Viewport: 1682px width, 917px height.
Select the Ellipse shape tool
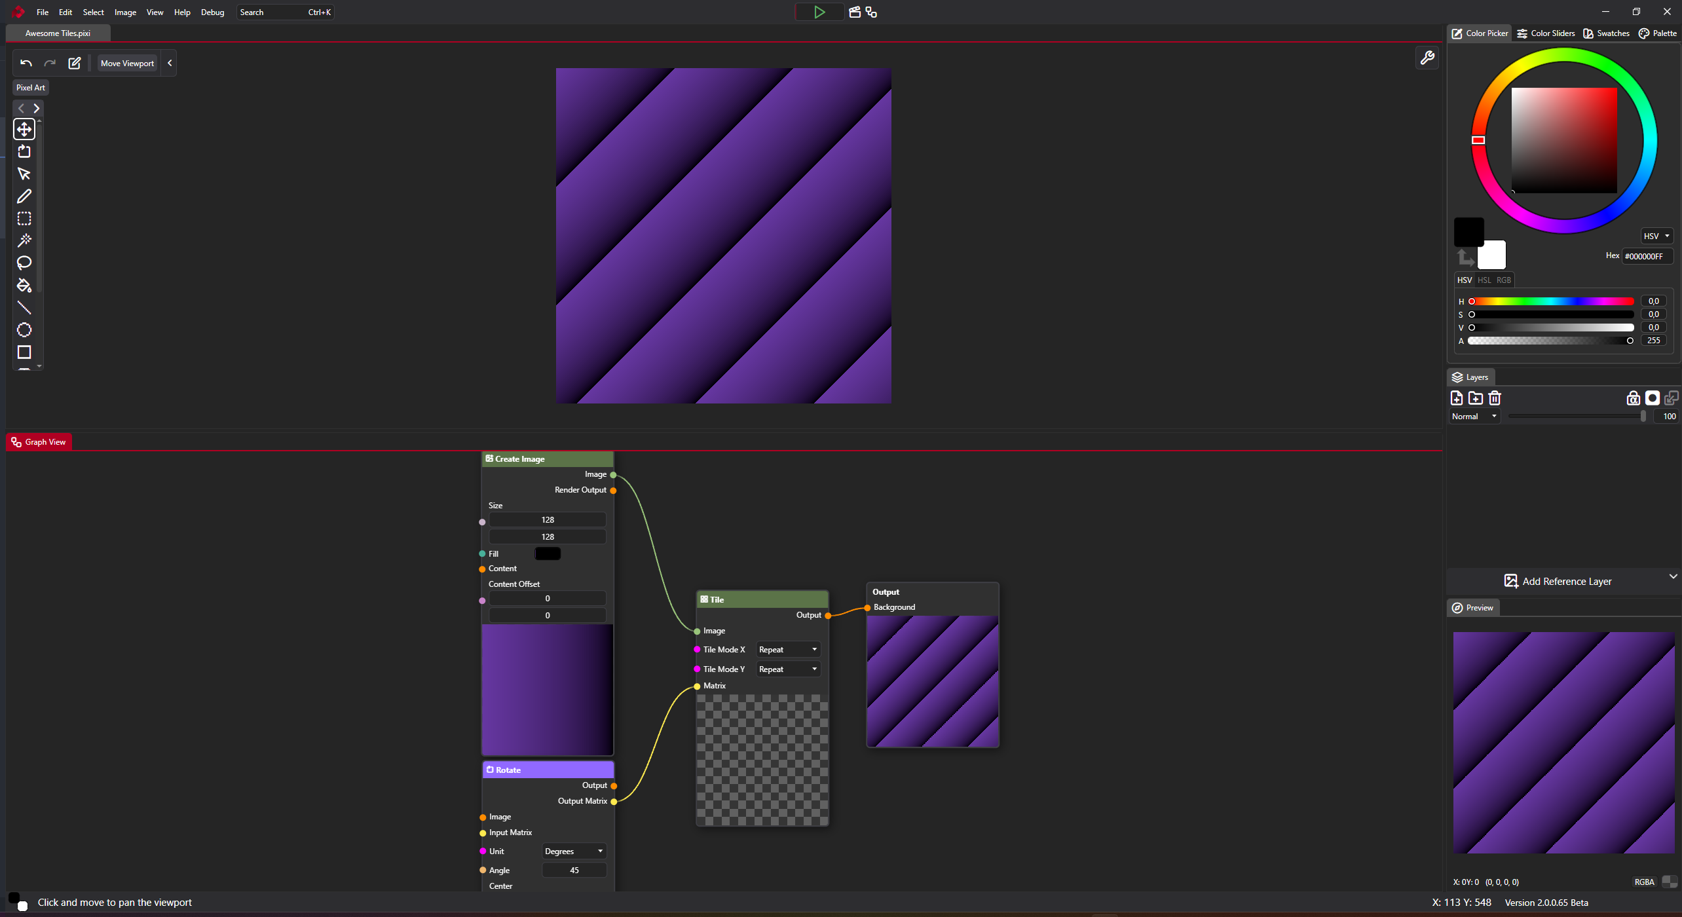point(24,329)
